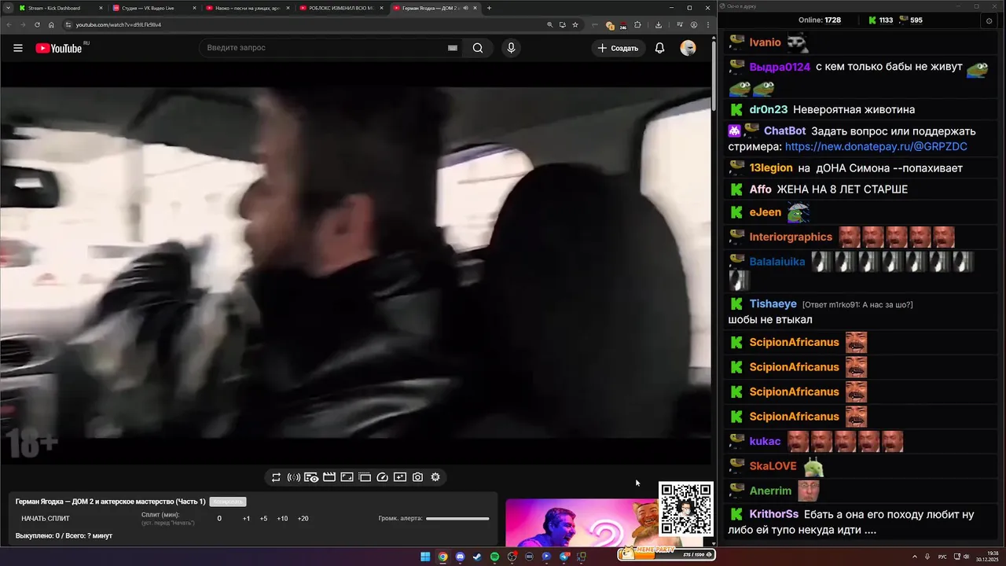The height and width of the screenshot is (566, 1006).
Task: Reload the page in Chrome
Action: pyautogui.click(x=37, y=24)
